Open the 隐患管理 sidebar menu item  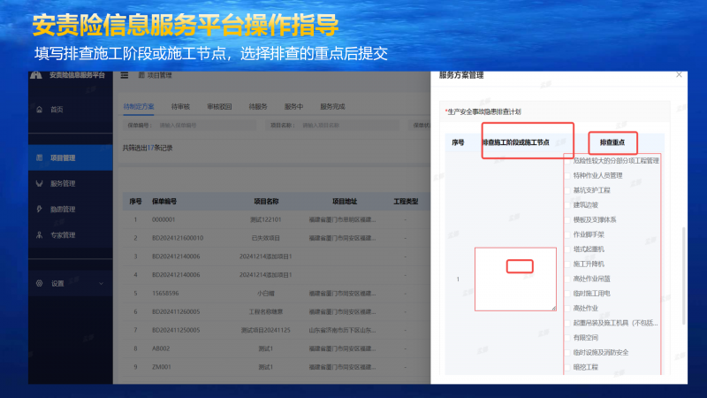[71, 209]
